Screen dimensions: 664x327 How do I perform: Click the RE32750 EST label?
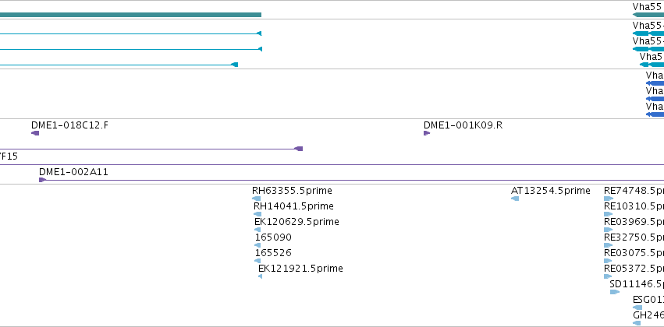point(634,237)
